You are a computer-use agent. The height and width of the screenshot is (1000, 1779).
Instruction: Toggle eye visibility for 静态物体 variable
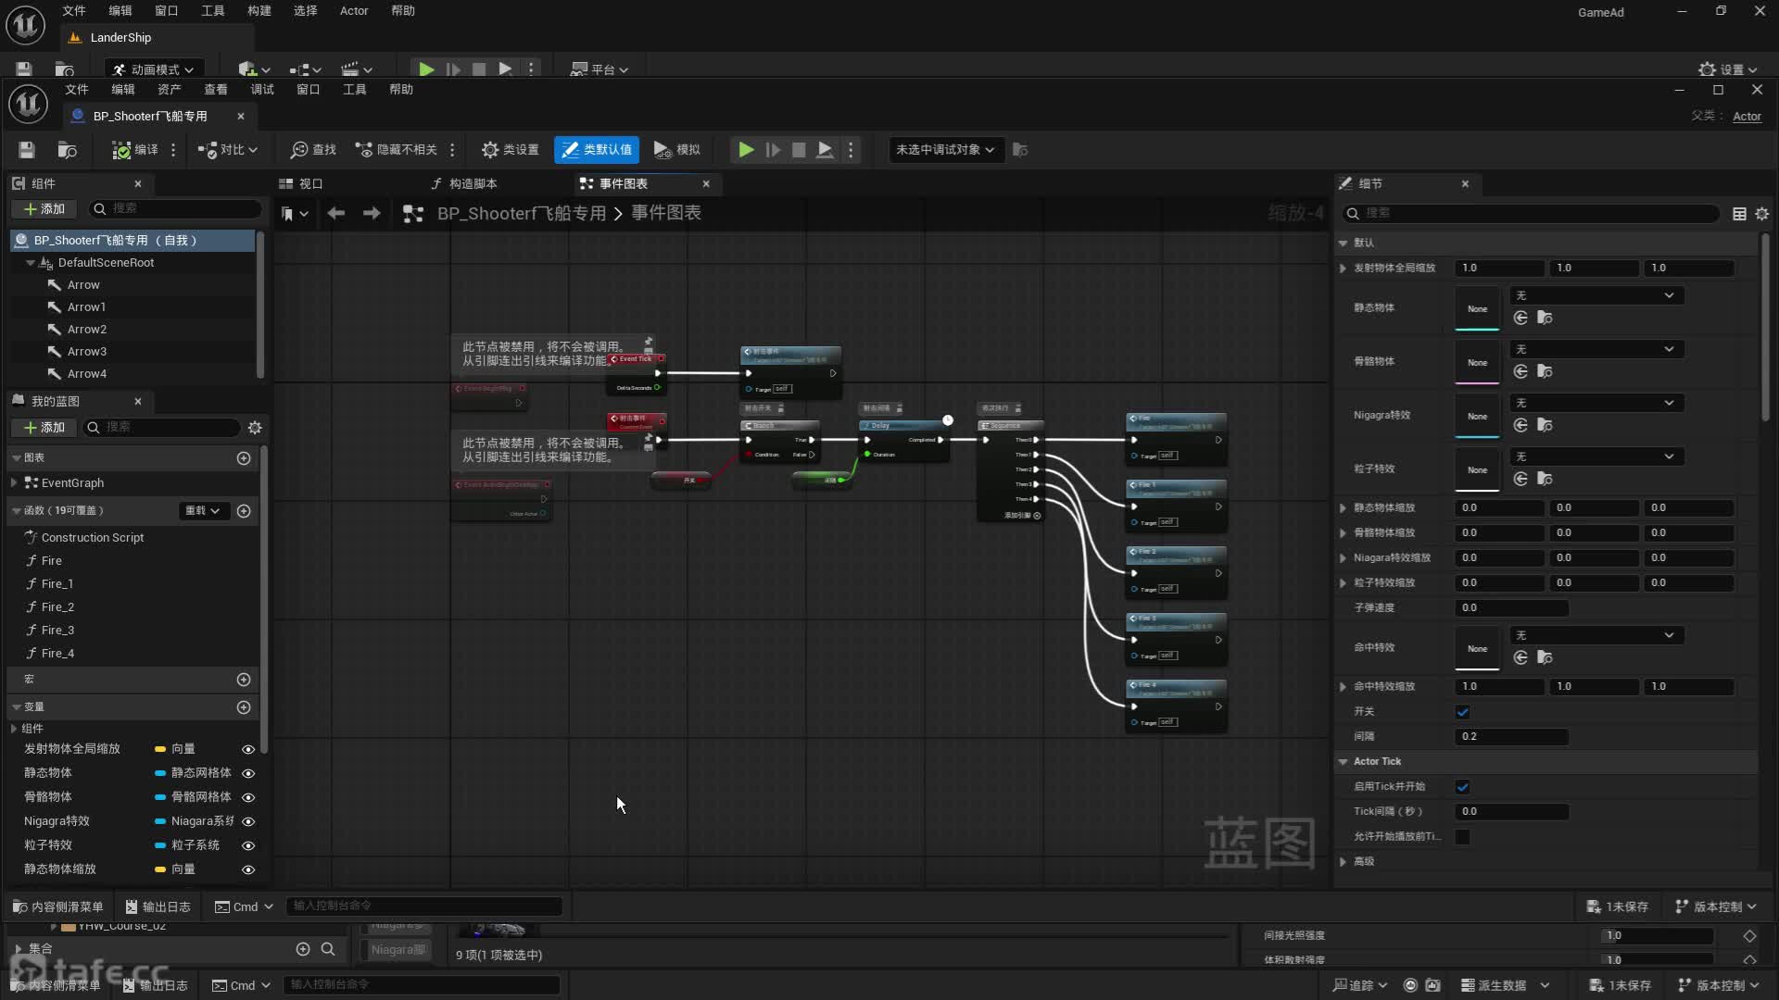pos(248,773)
